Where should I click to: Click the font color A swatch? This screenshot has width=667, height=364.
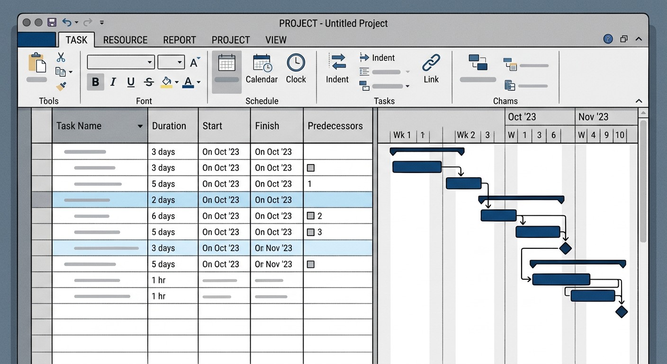click(x=188, y=82)
